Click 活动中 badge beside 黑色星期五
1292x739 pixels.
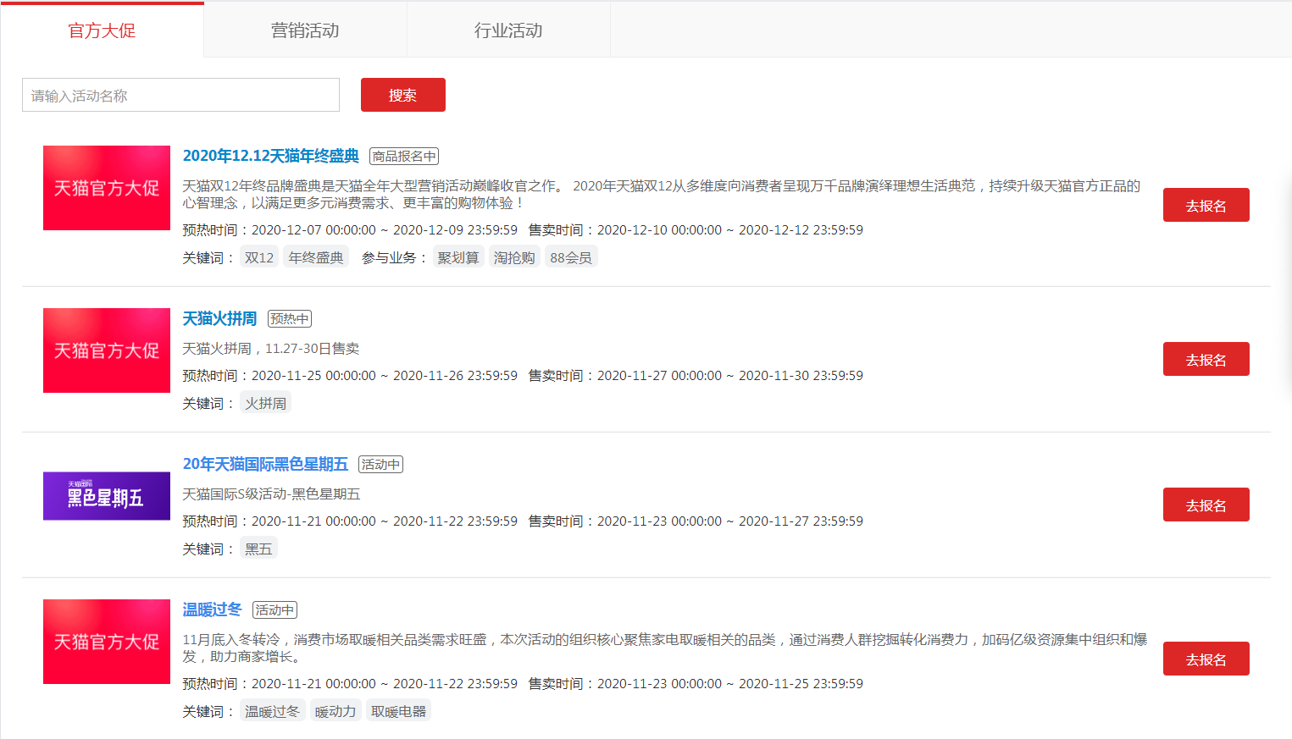pyautogui.click(x=380, y=465)
